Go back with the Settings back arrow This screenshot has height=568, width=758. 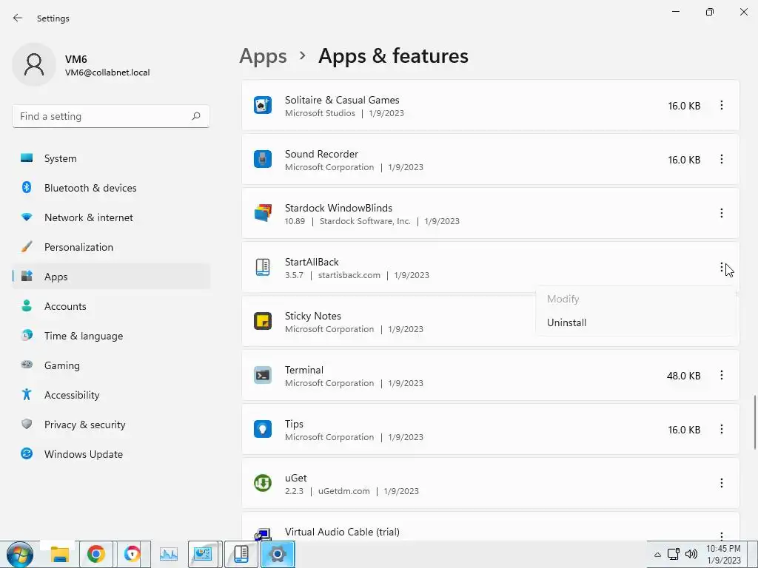[x=18, y=18]
